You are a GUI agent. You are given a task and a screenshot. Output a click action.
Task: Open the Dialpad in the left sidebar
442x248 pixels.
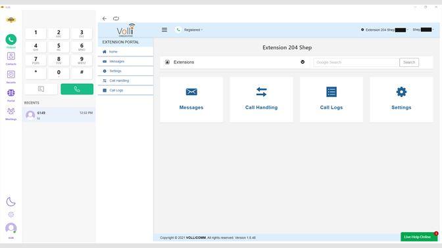tap(11, 41)
